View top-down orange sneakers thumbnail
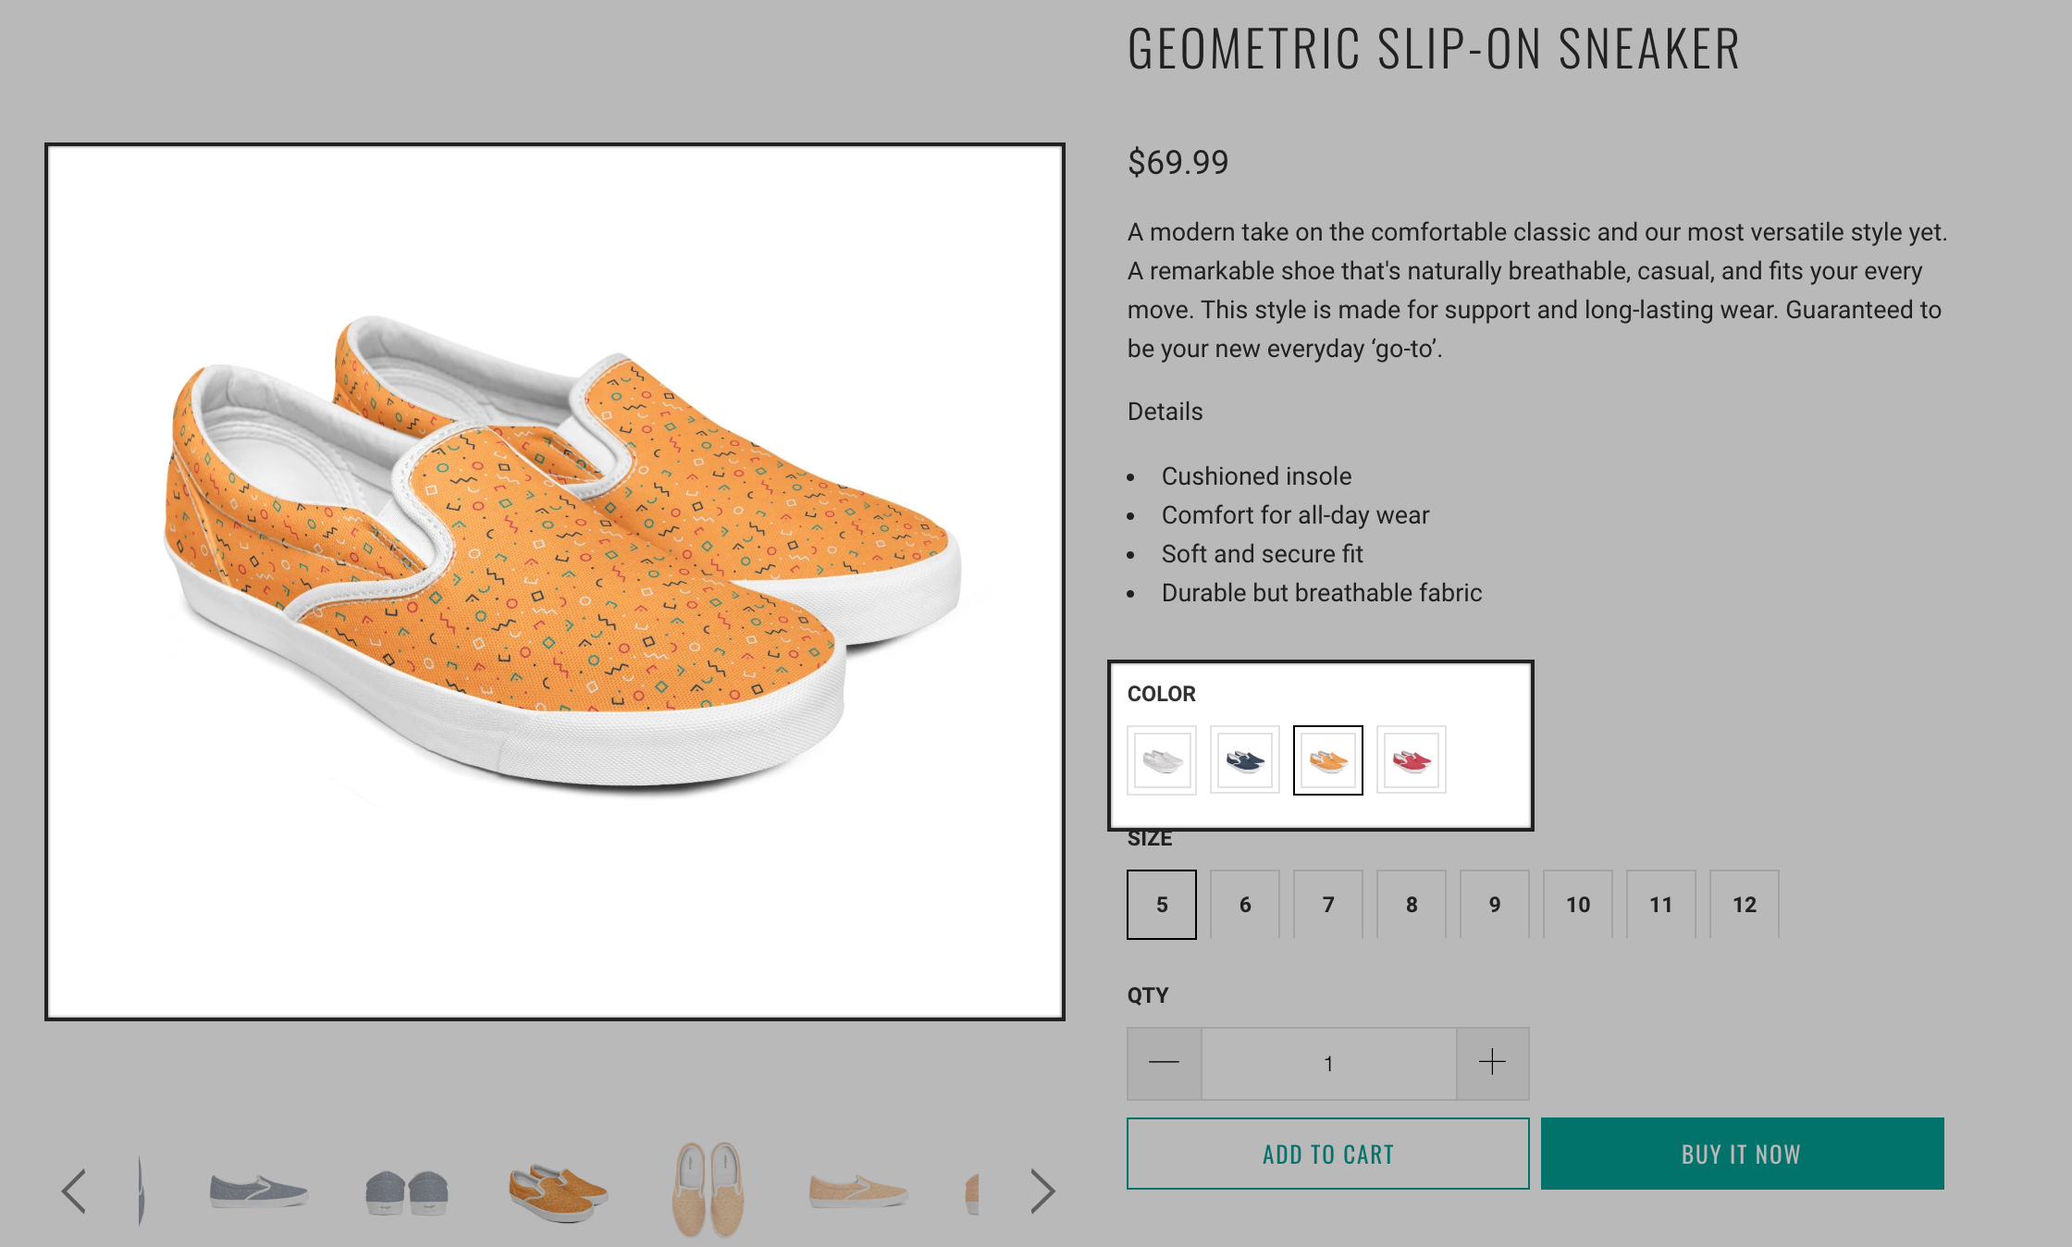 [x=708, y=1191]
